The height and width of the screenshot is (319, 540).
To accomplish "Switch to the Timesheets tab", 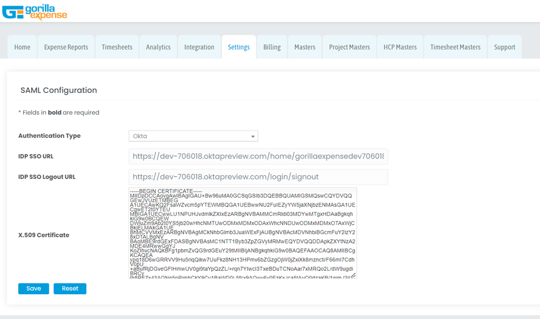I will (117, 47).
